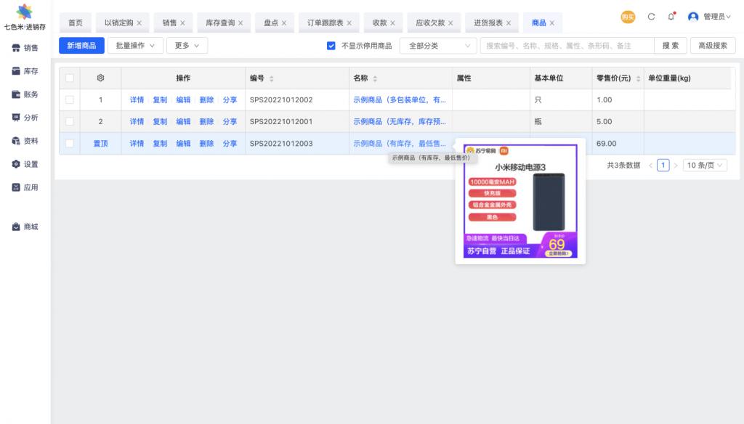
Task: Close the 进货报表 tab
Action: coord(509,23)
